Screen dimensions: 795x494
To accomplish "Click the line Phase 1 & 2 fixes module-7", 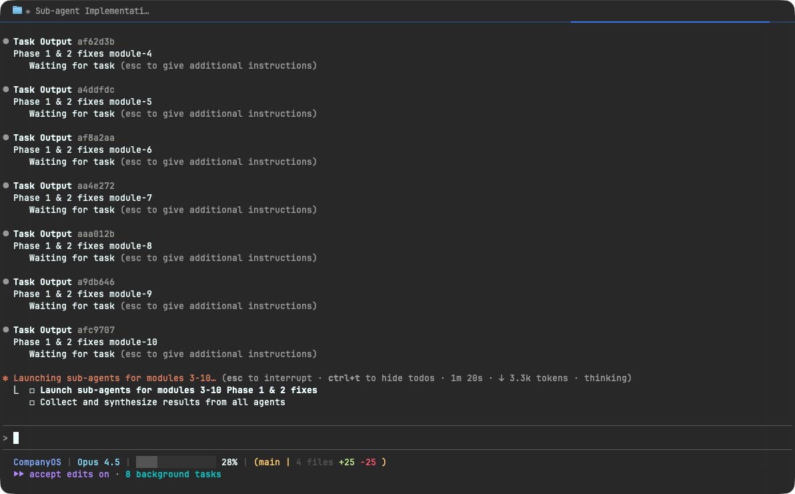I will [83, 198].
